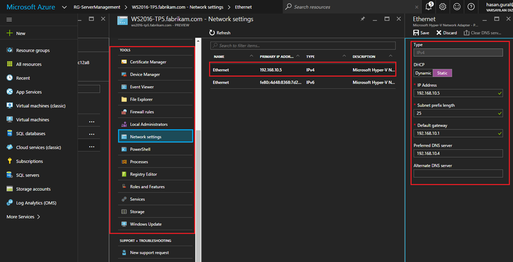Edit the Default gateway field
Viewport: 513px width, 262px height.
[x=458, y=133]
